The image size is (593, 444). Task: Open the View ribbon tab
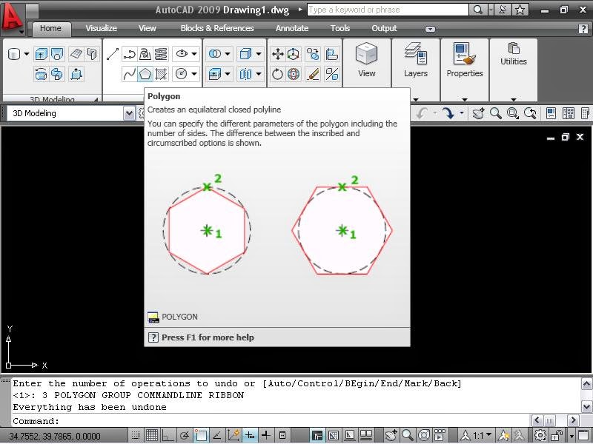pos(147,28)
